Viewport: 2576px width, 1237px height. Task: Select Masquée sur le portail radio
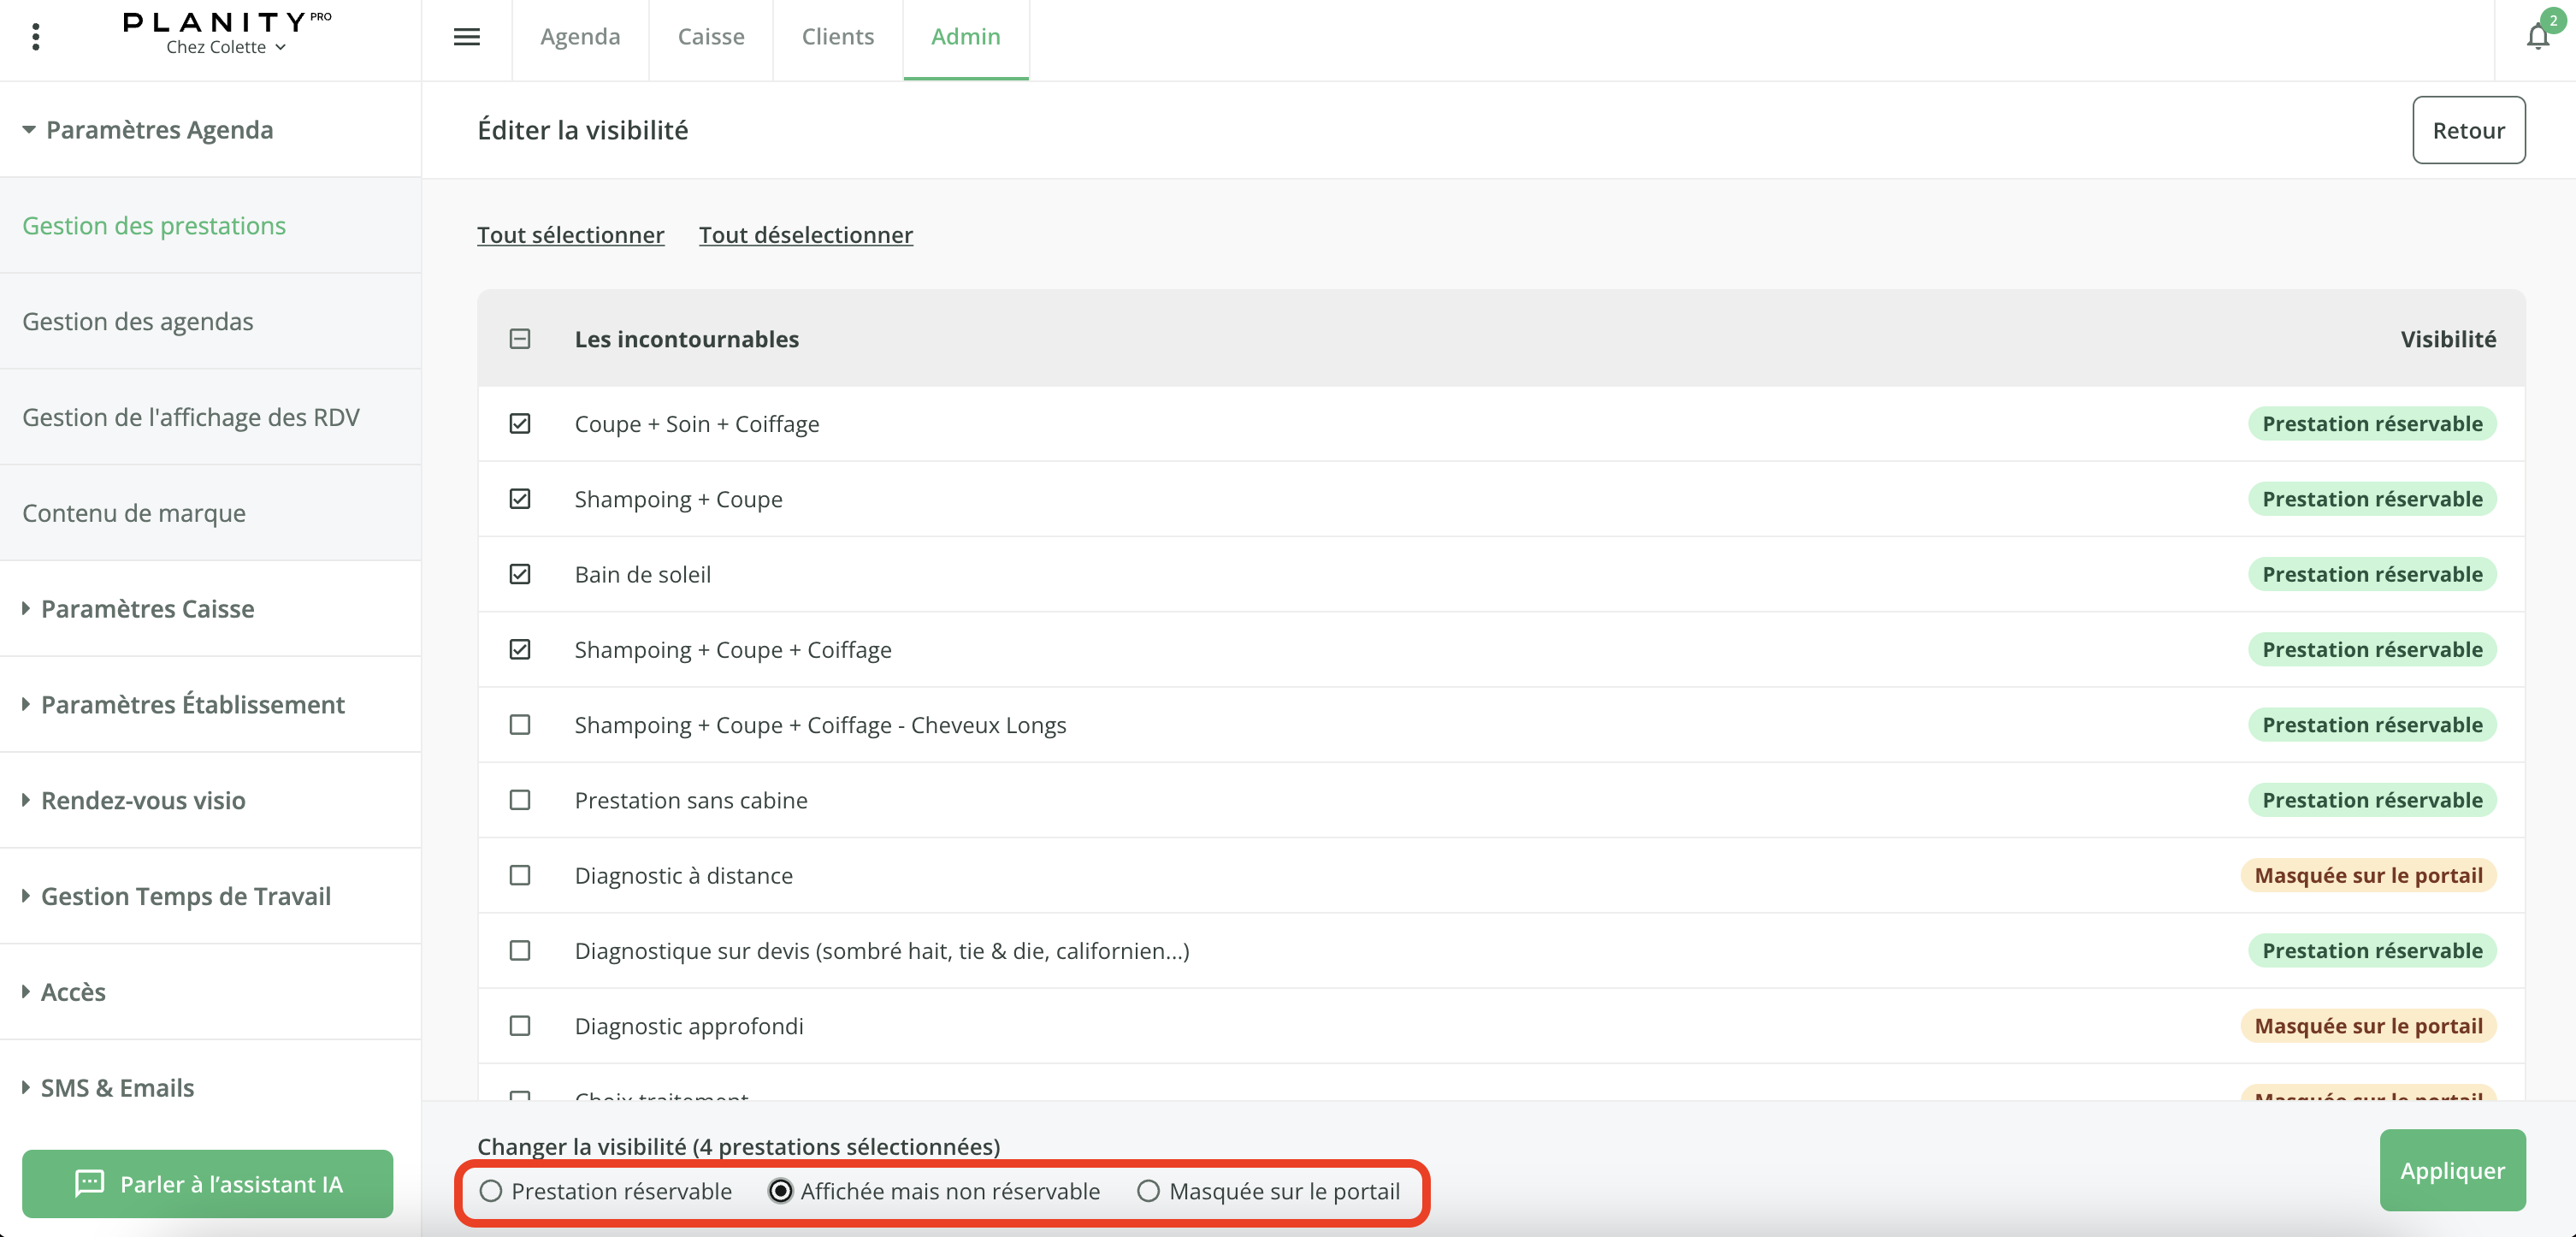click(x=1148, y=1191)
